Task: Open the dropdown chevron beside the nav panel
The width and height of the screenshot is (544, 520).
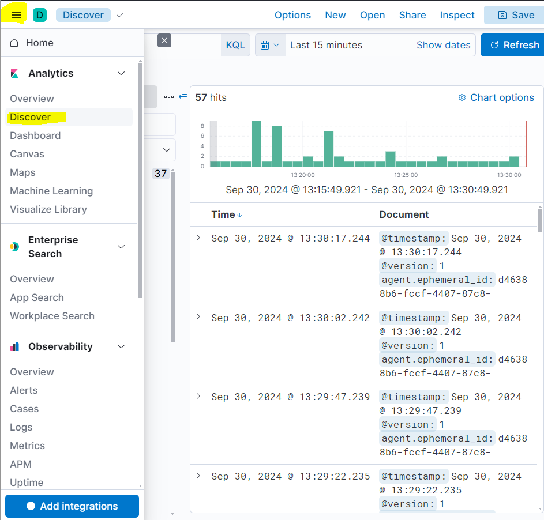Action: pyautogui.click(x=167, y=150)
